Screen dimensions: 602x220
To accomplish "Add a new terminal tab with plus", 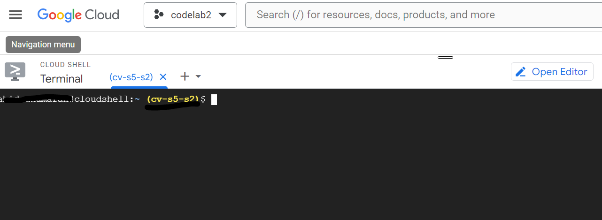I will 185,76.
